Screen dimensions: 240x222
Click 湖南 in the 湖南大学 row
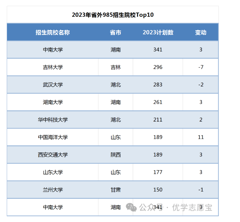coord(116,102)
